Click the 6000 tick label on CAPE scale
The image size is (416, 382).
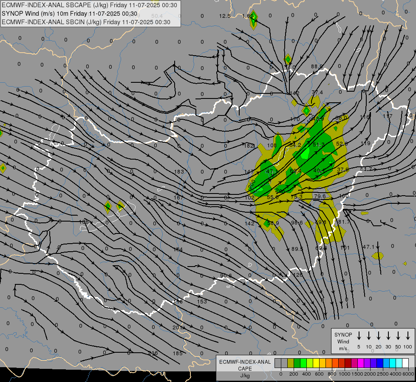pyautogui.click(x=408, y=374)
